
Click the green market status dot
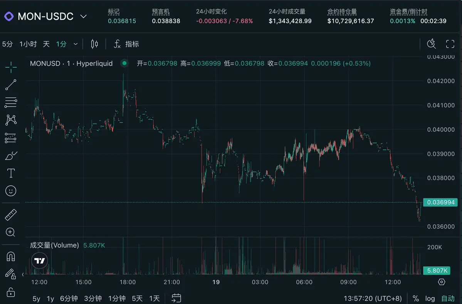[x=124, y=63]
